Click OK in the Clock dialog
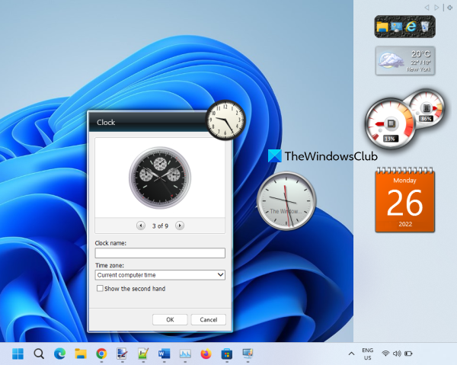 (x=170, y=319)
